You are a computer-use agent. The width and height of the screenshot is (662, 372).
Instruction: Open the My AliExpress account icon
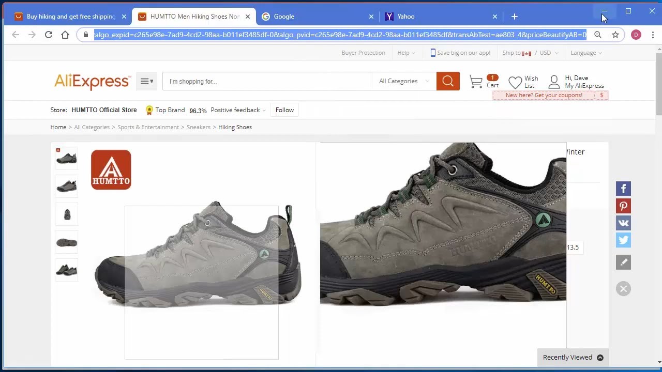coord(554,82)
